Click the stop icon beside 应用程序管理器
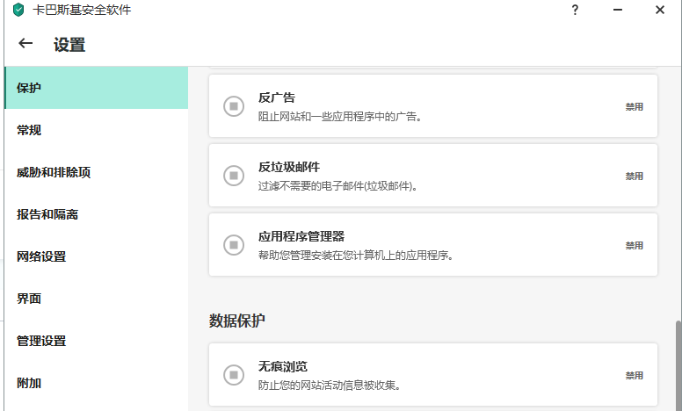This screenshot has height=411, width=682. tap(234, 245)
